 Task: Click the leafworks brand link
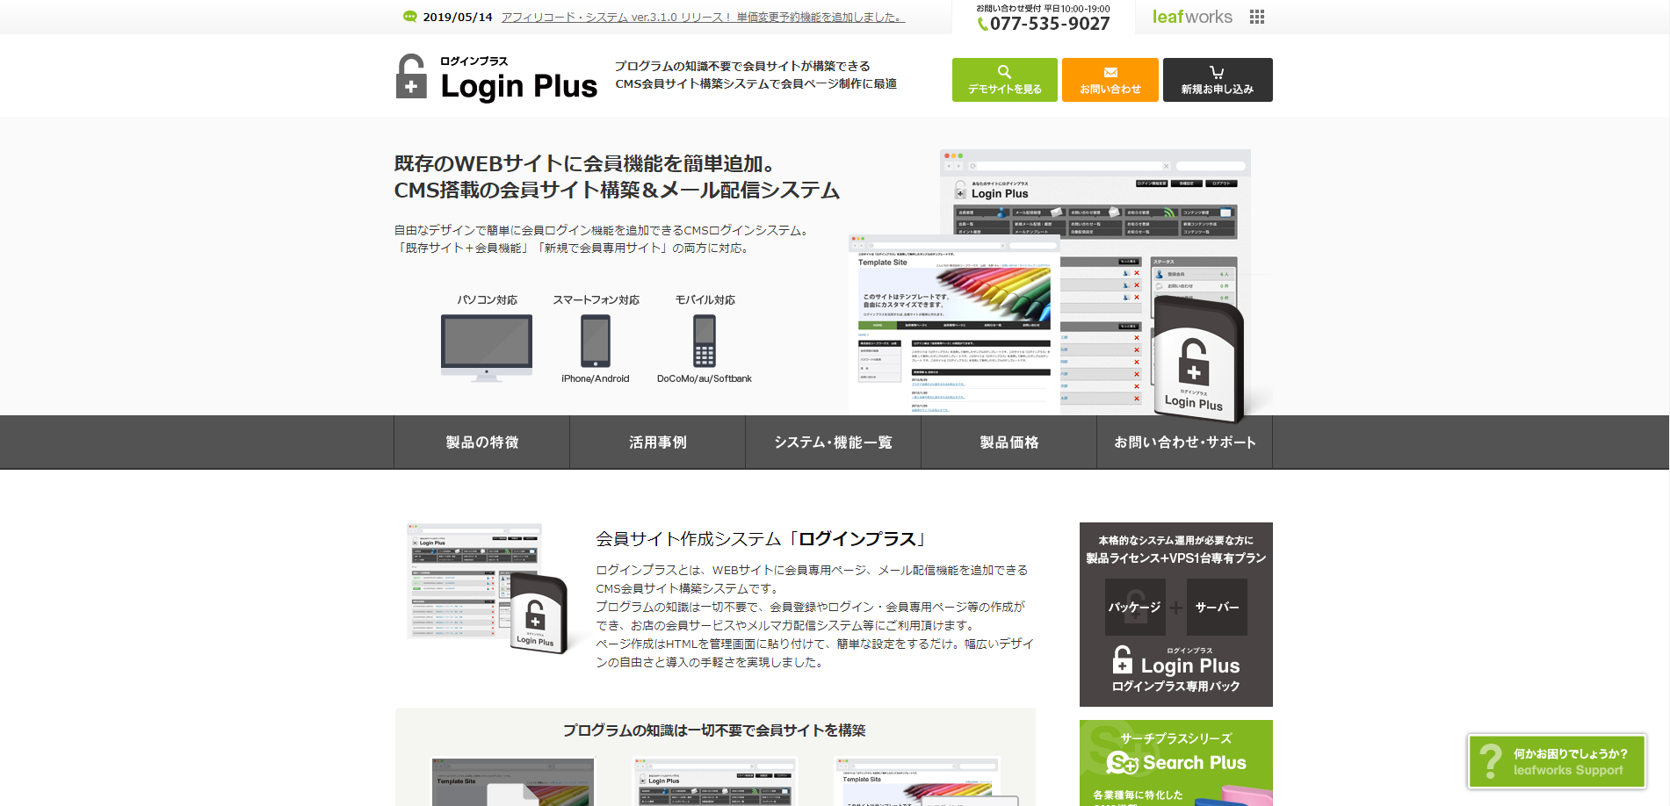pyautogui.click(x=1191, y=17)
